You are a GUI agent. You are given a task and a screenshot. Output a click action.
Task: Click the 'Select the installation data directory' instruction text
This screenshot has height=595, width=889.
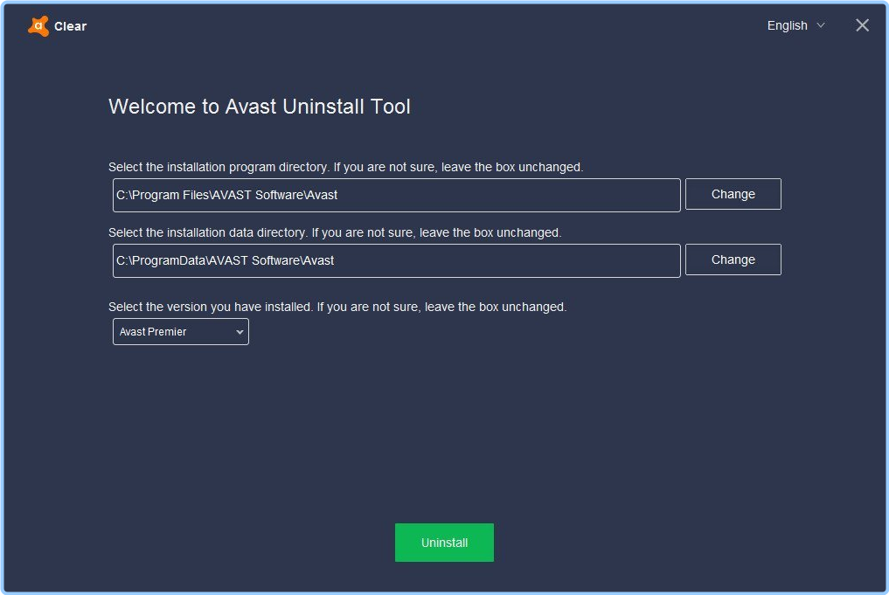[335, 233]
